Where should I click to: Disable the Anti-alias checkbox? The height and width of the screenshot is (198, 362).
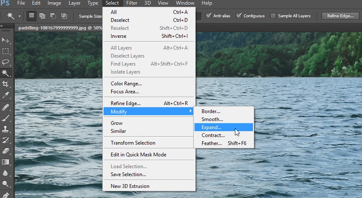pos(209,16)
